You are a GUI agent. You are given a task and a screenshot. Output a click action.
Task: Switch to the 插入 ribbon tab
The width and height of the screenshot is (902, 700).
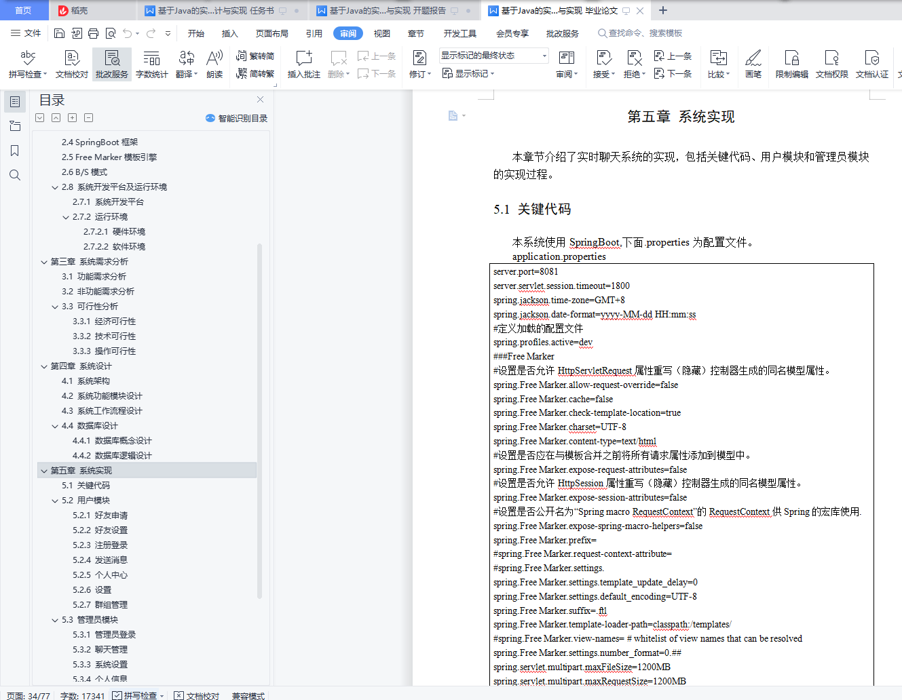230,33
